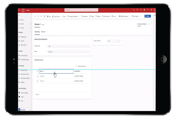Expand the record header chevron
The image size is (176, 120).
point(149,24)
